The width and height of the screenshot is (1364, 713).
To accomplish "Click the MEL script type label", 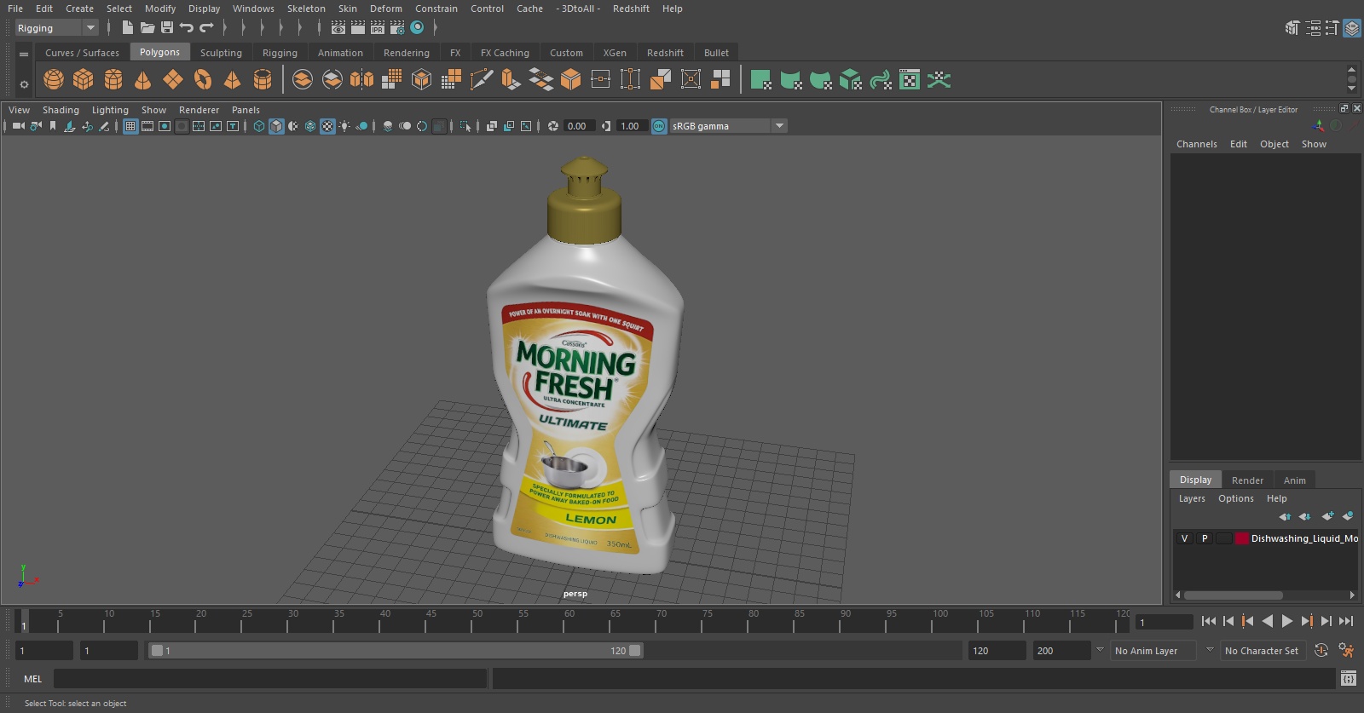I will click(32, 679).
